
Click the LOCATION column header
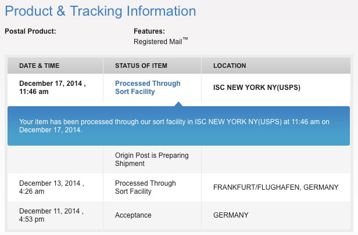tap(230, 66)
